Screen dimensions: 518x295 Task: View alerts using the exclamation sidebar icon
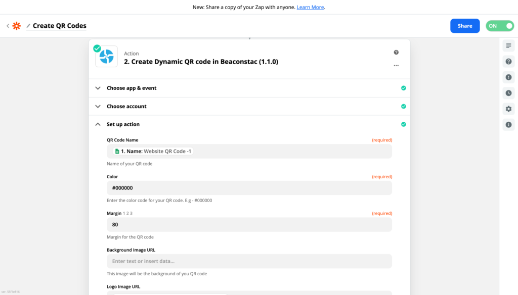click(508, 77)
